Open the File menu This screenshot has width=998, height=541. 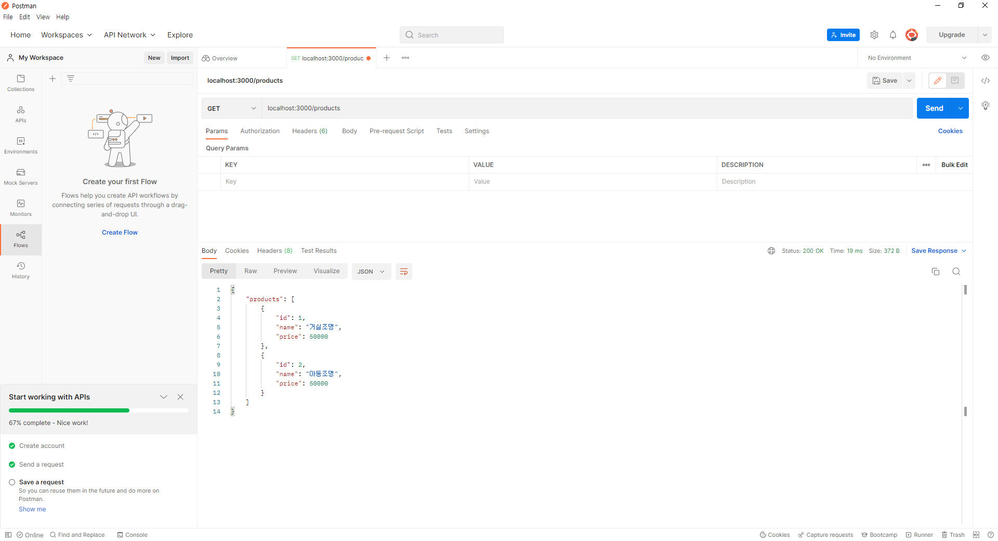tap(8, 17)
